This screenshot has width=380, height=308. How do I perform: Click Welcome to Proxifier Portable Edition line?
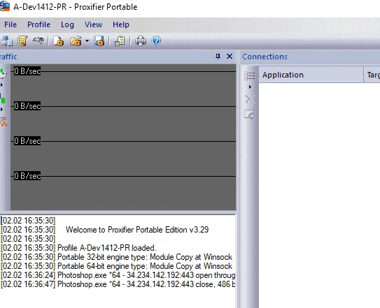tap(137, 230)
